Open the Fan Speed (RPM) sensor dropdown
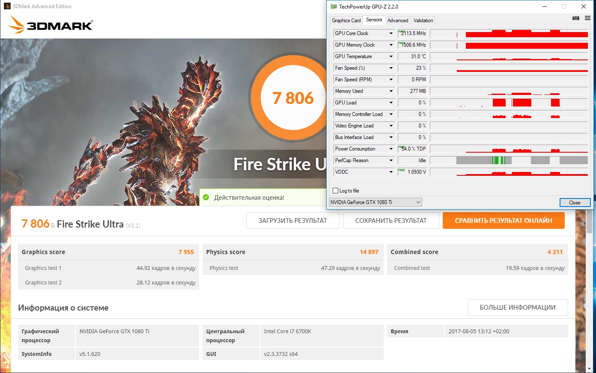The height and width of the screenshot is (373, 596). coord(391,80)
